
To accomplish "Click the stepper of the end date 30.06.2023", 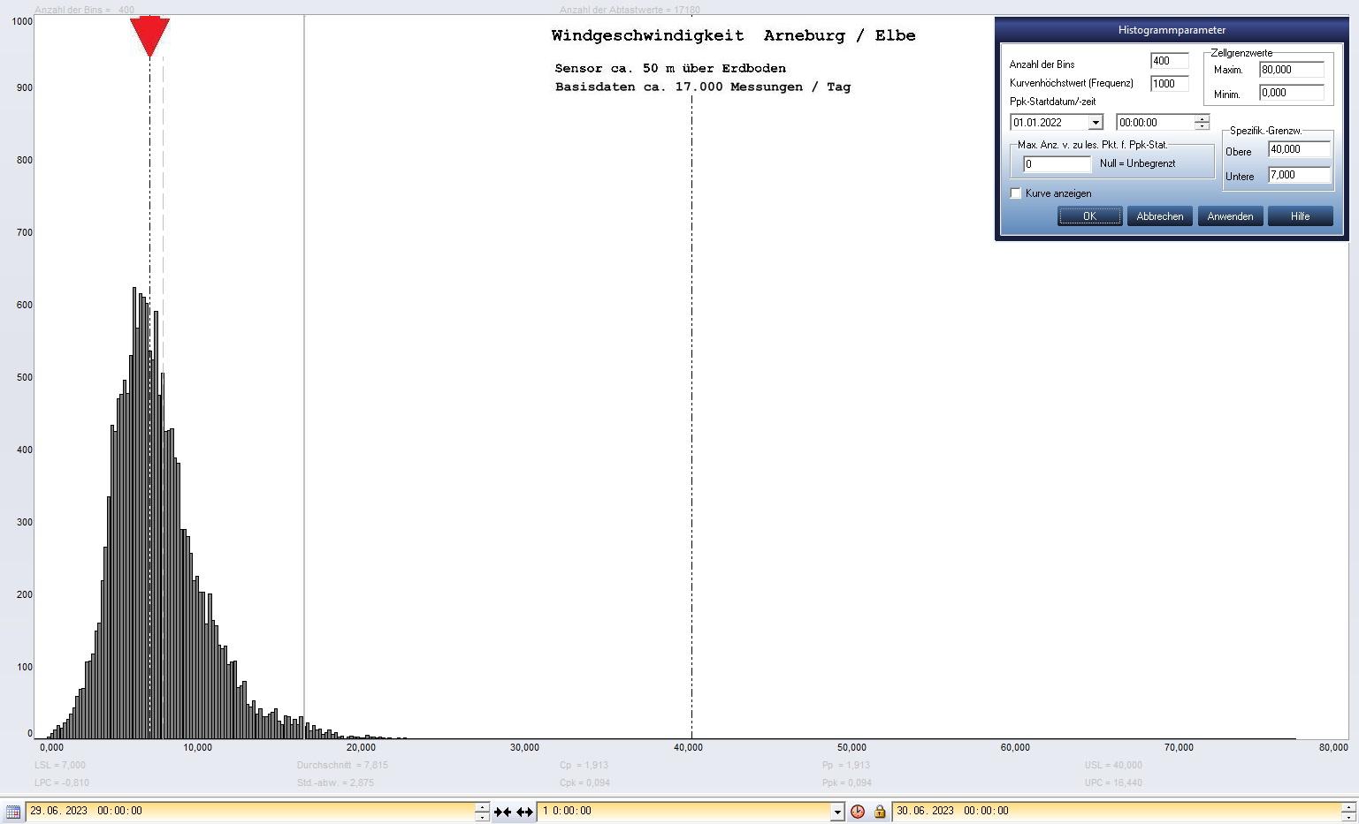I will (1348, 811).
